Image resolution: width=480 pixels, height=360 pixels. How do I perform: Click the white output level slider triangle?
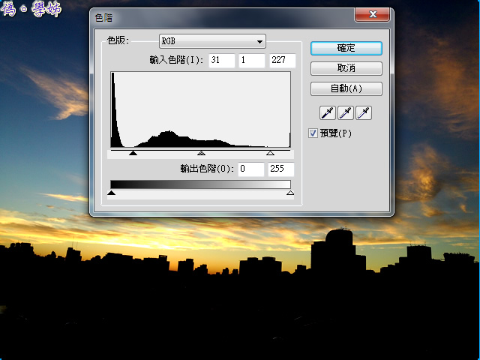(290, 193)
